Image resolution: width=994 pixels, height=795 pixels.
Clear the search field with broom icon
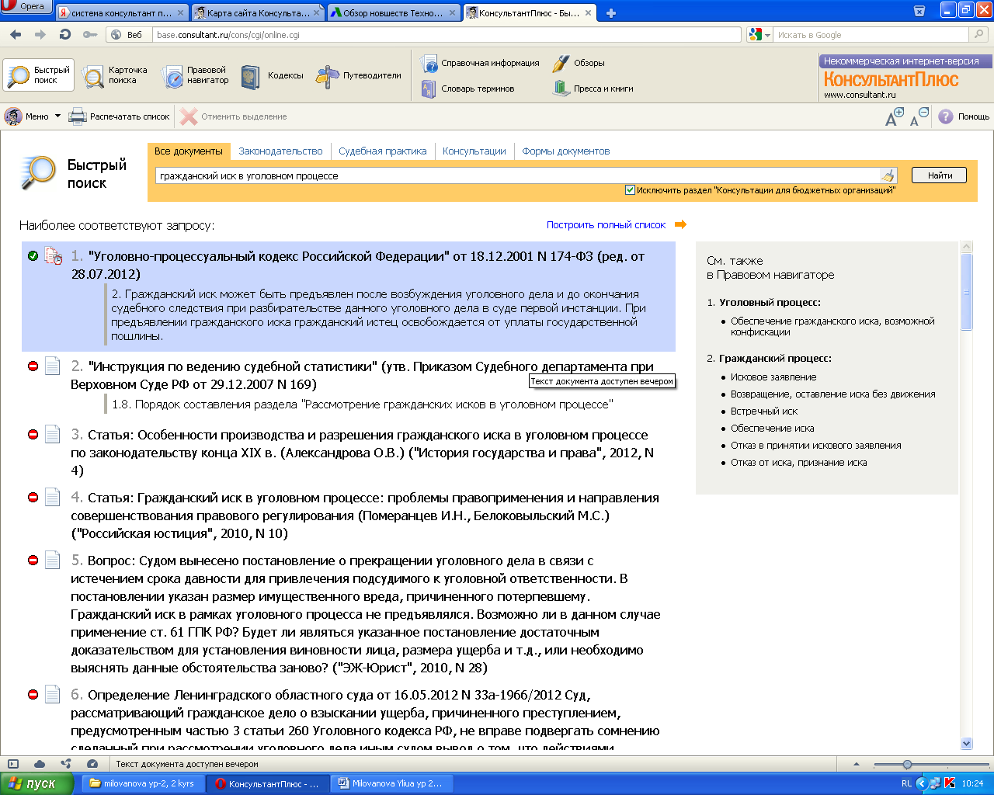[888, 175]
